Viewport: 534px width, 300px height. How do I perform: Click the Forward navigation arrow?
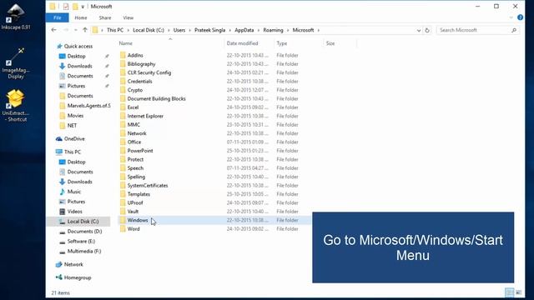point(66,30)
